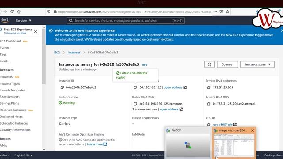Viewport: 283px width, 159px height.
Task: Open Reserved Instances in sidebar
Action: 13,110
